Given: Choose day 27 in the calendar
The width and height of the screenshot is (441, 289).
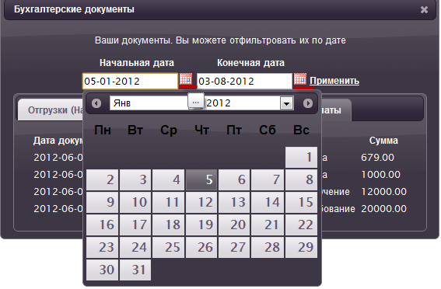Looking at the screenshot, I should click(x=234, y=247).
